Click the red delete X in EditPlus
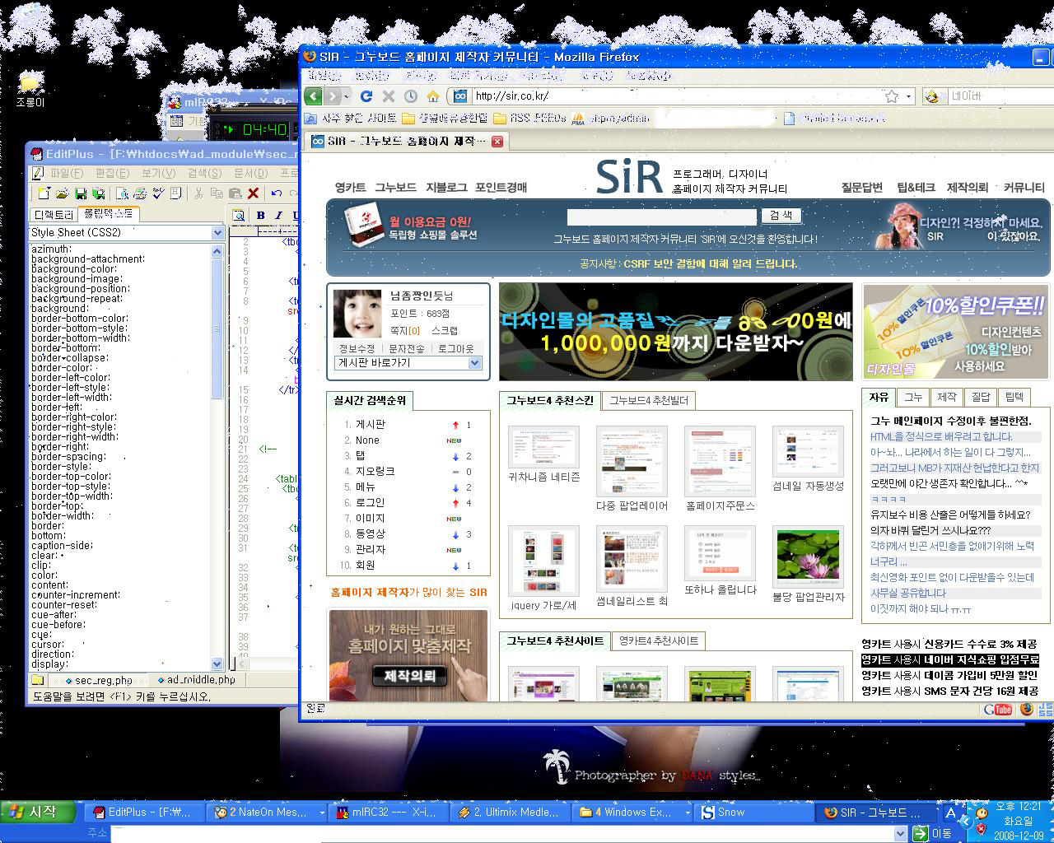This screenshot has height=843, width=1054. coord(254,193)
